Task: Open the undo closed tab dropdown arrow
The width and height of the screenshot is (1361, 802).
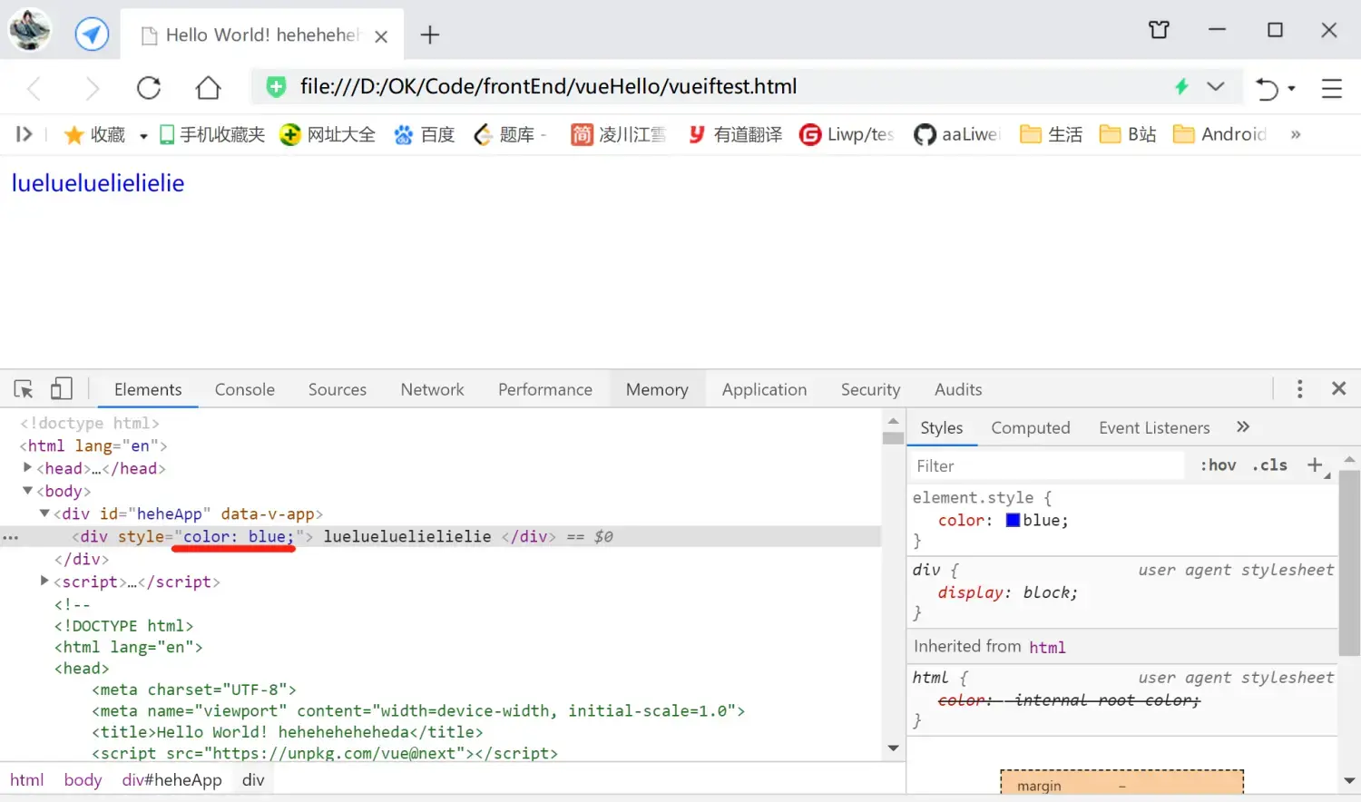Action: pos(1292,89)
